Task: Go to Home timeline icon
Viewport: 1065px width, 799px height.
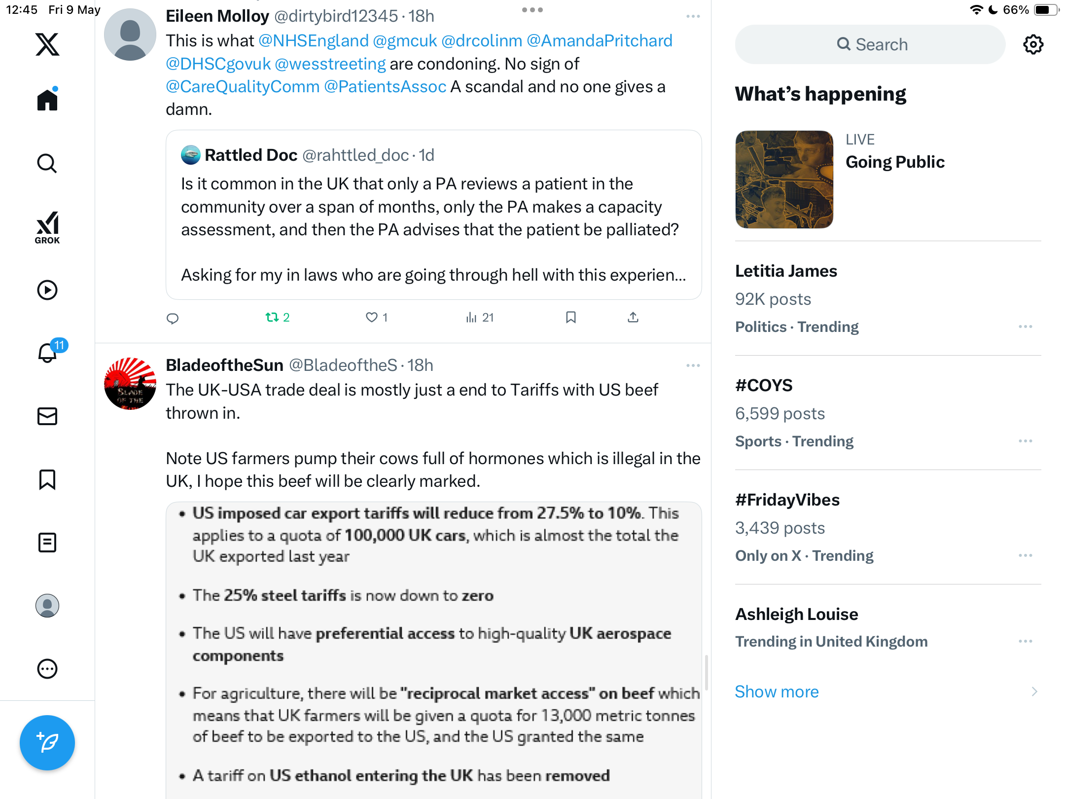Action: pos(47,99)
